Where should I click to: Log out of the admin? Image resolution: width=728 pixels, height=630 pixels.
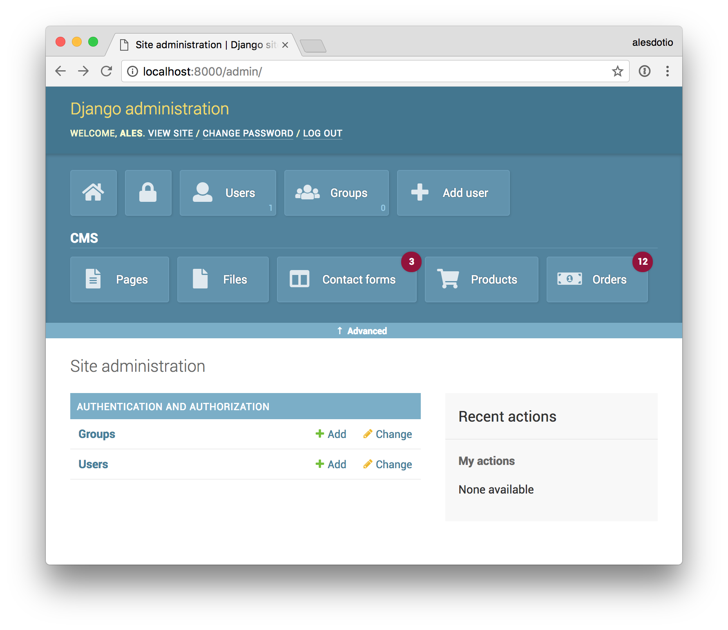coord(322,133)
